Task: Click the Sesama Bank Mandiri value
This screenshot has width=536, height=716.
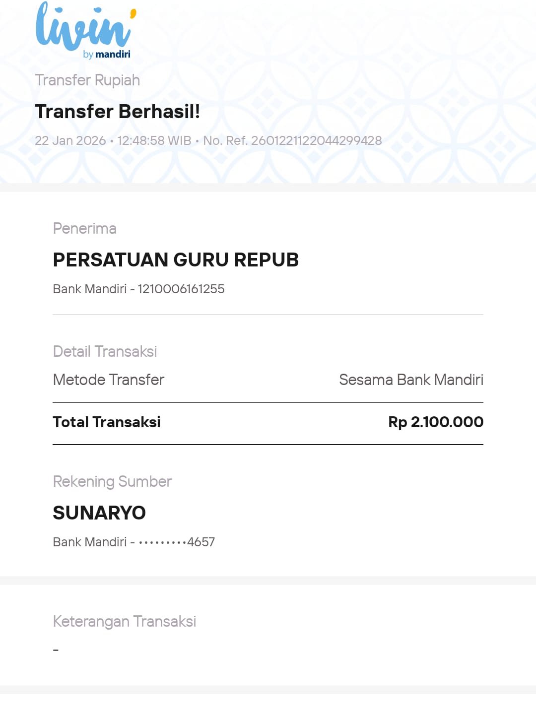Action: coord(411,380)
